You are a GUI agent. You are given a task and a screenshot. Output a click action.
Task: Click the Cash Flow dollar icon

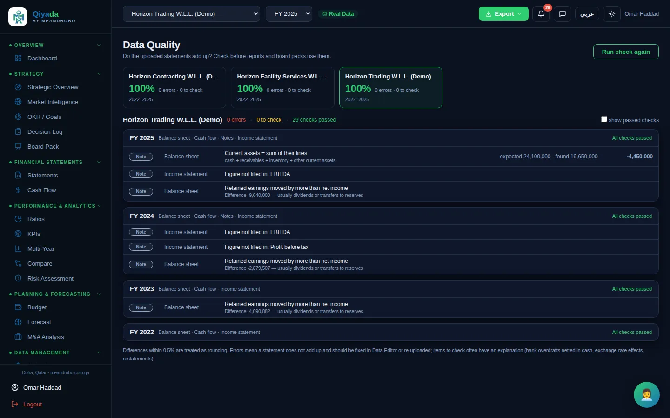click(x=18, y=190)
